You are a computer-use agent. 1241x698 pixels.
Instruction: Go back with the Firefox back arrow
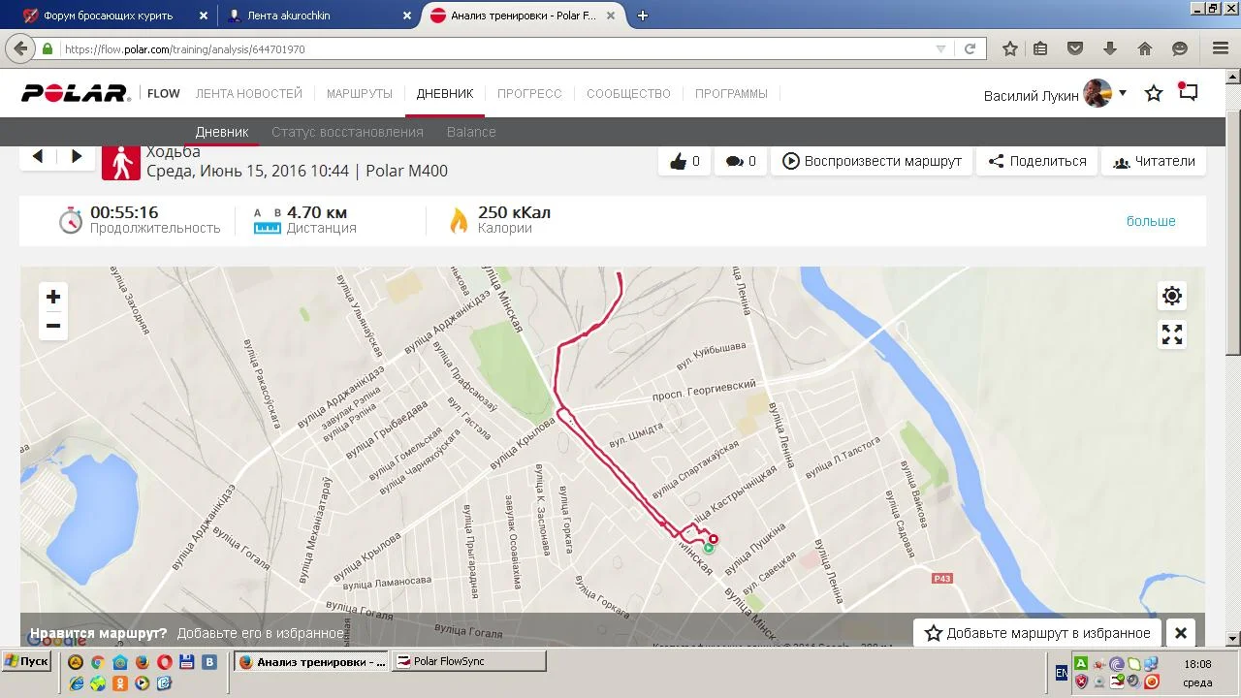pos(21,48)
